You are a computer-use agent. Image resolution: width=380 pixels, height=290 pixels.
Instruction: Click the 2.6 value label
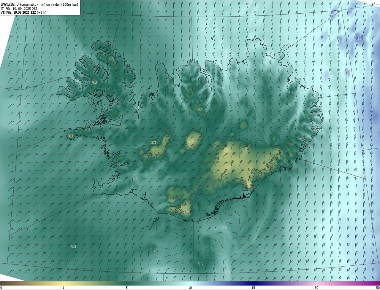(x=186, y=211)
